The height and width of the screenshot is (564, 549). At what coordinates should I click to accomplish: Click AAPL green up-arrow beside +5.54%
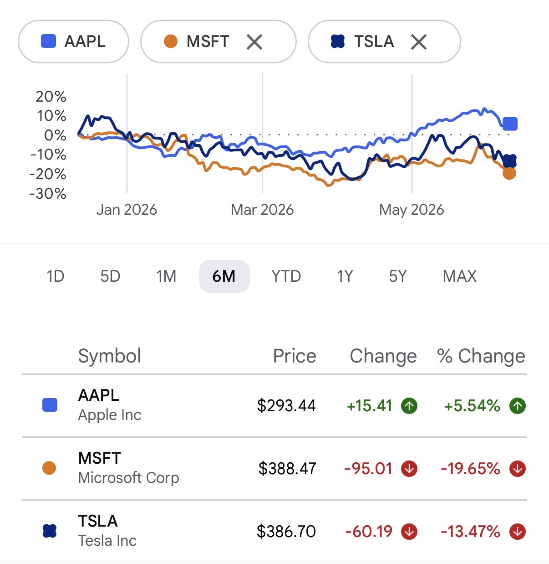(518, 405)
